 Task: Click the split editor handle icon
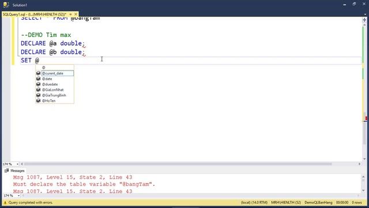[364, 20]
